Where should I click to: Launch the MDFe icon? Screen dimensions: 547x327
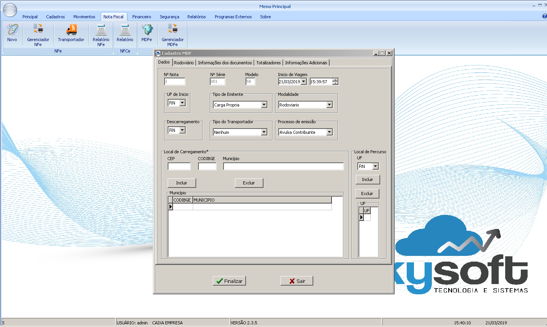click(147, 33)
